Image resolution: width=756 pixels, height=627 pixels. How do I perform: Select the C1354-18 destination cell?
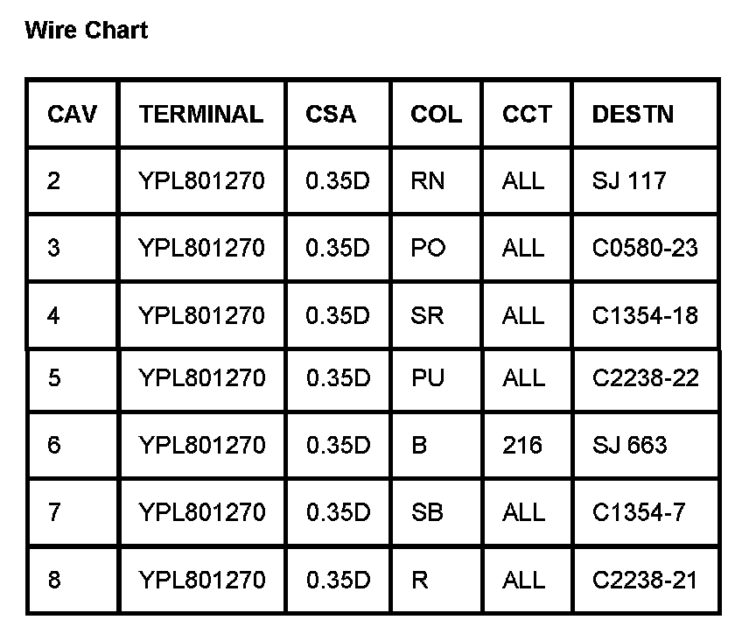pyautogui.click(x=645, y=314)
